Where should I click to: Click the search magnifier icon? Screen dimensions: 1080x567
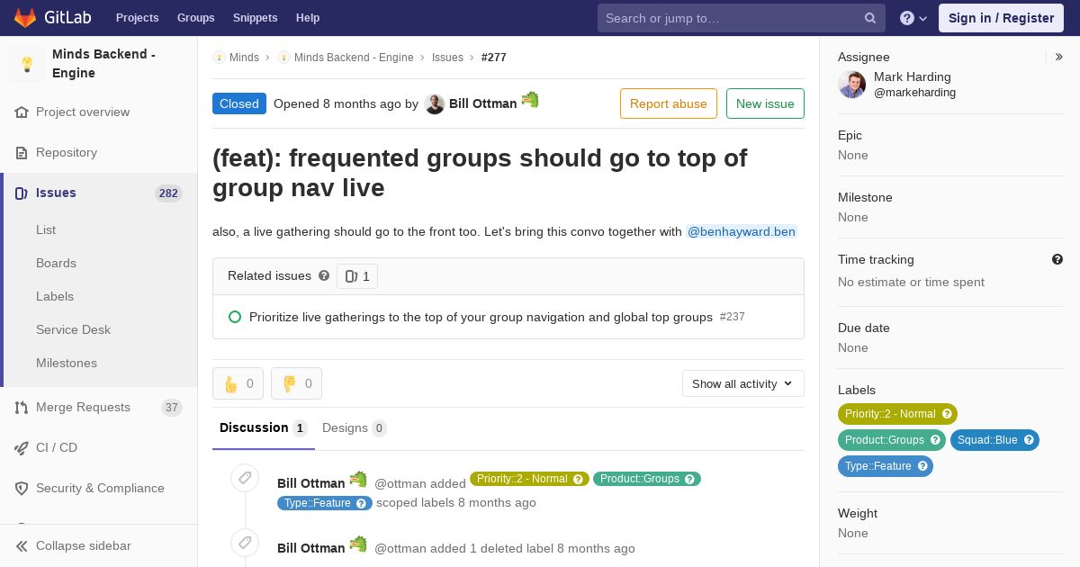coord(870,18)
